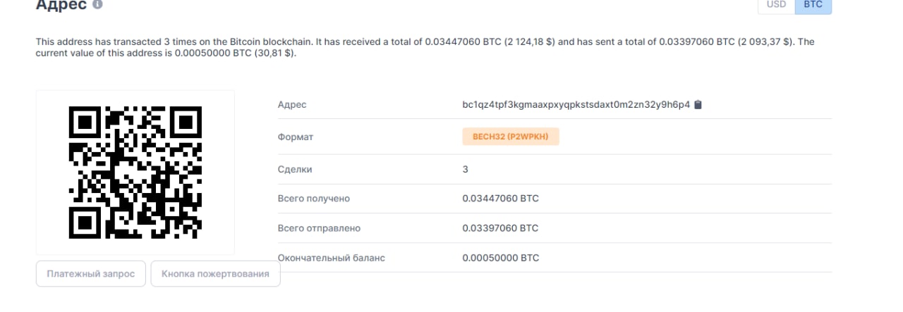The image size is (903, 312).
Task: Click the address summary description paragraph
Action: [x=425, y=48]
